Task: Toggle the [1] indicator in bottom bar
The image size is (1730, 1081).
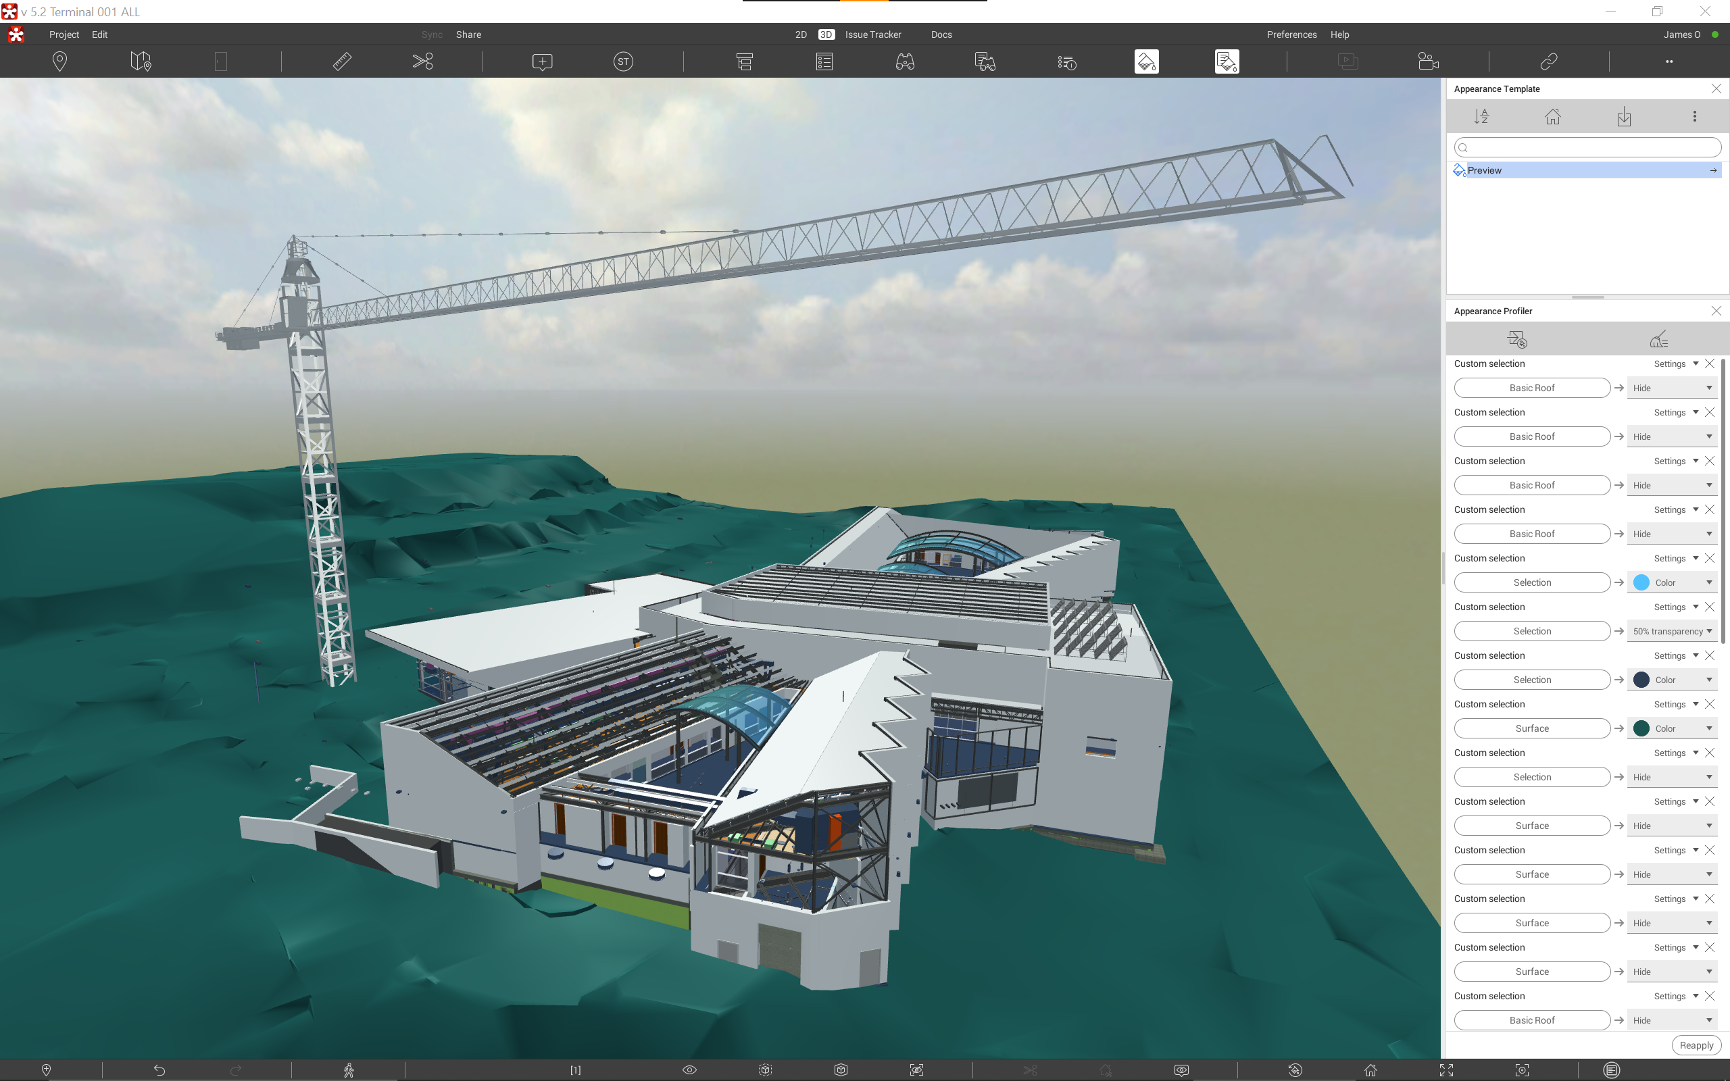Action: (576, 1070)
